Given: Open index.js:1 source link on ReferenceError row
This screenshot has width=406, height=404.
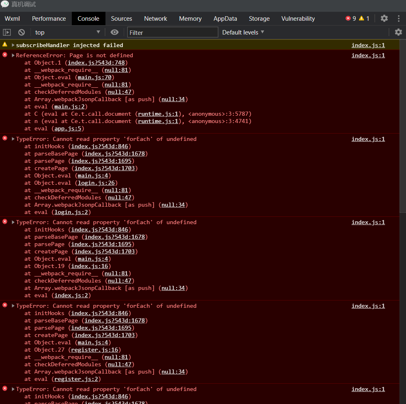Looking at the screenshot, I should 368,55.
